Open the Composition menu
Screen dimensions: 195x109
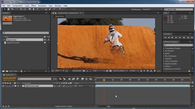click(x=18, y=6)
